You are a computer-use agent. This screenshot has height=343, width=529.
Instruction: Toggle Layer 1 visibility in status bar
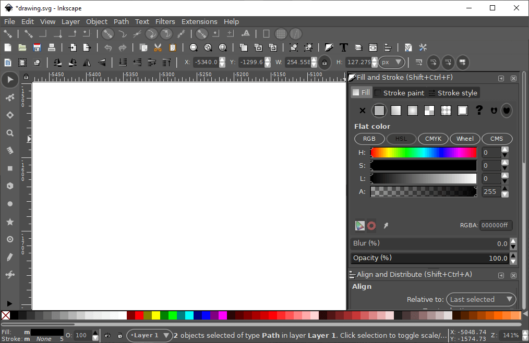click(107, 335)
